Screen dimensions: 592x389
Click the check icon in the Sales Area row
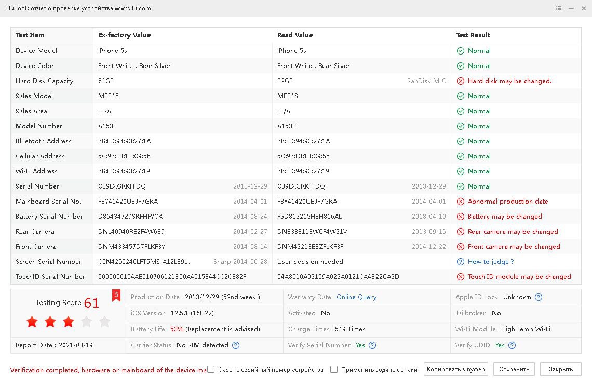click(x=460, y=112)
